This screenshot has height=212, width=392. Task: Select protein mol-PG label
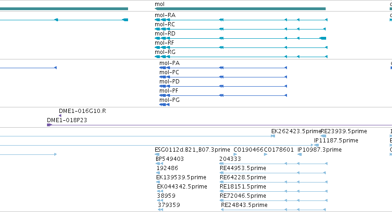pyautogui.click(x=170, y=100)
